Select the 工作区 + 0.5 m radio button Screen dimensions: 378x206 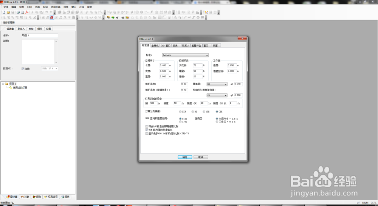pyautogui.click(x=217, y=122)
